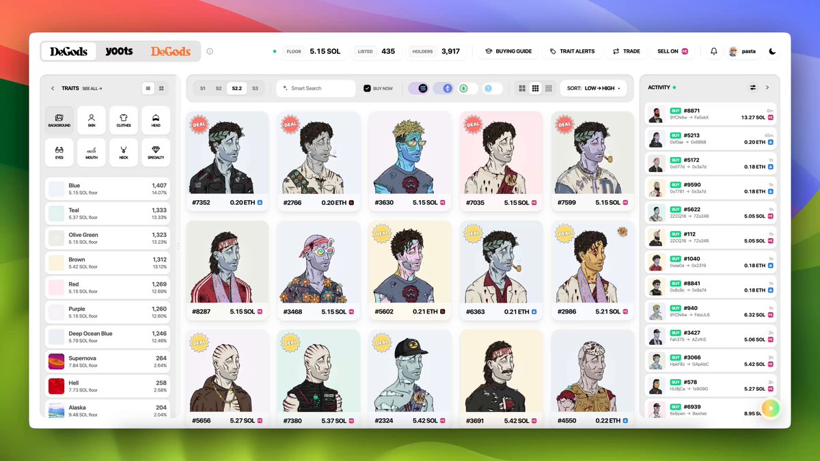
Task: Switch traits panel to grid view
Action: click(161, 88)
